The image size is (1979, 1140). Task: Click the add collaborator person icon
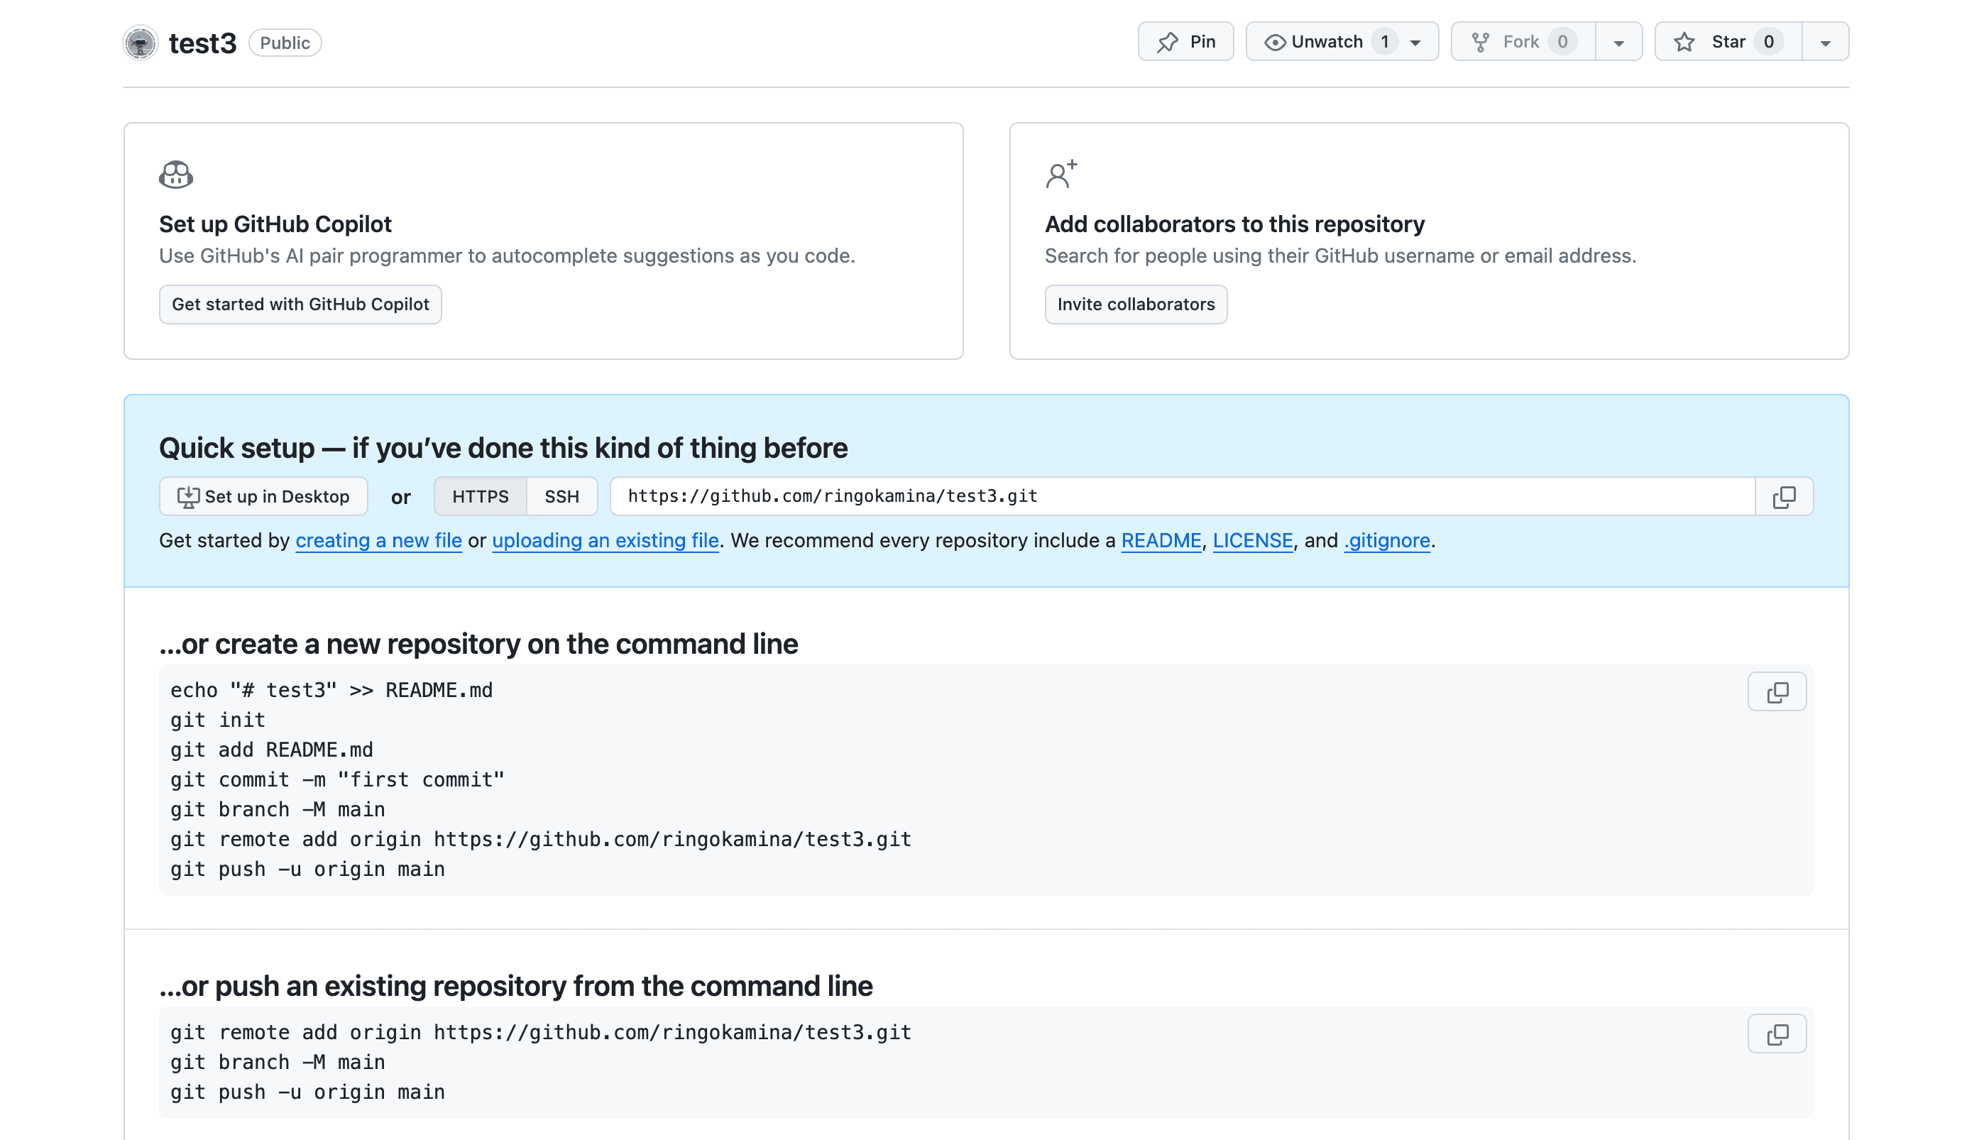pos(1061,174)
